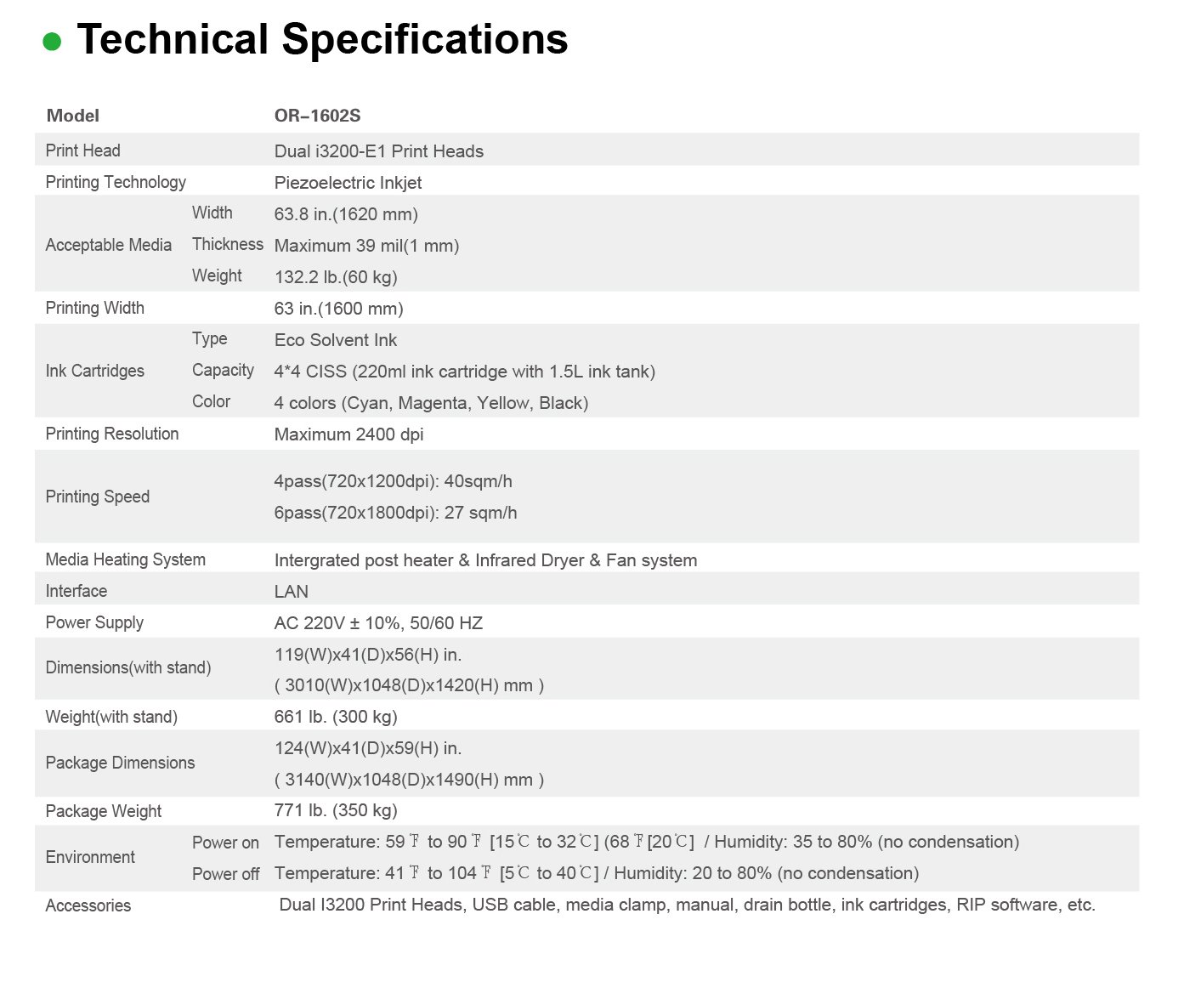
Task: Select the OR-1602S model header text
Action: click(317, 116)
